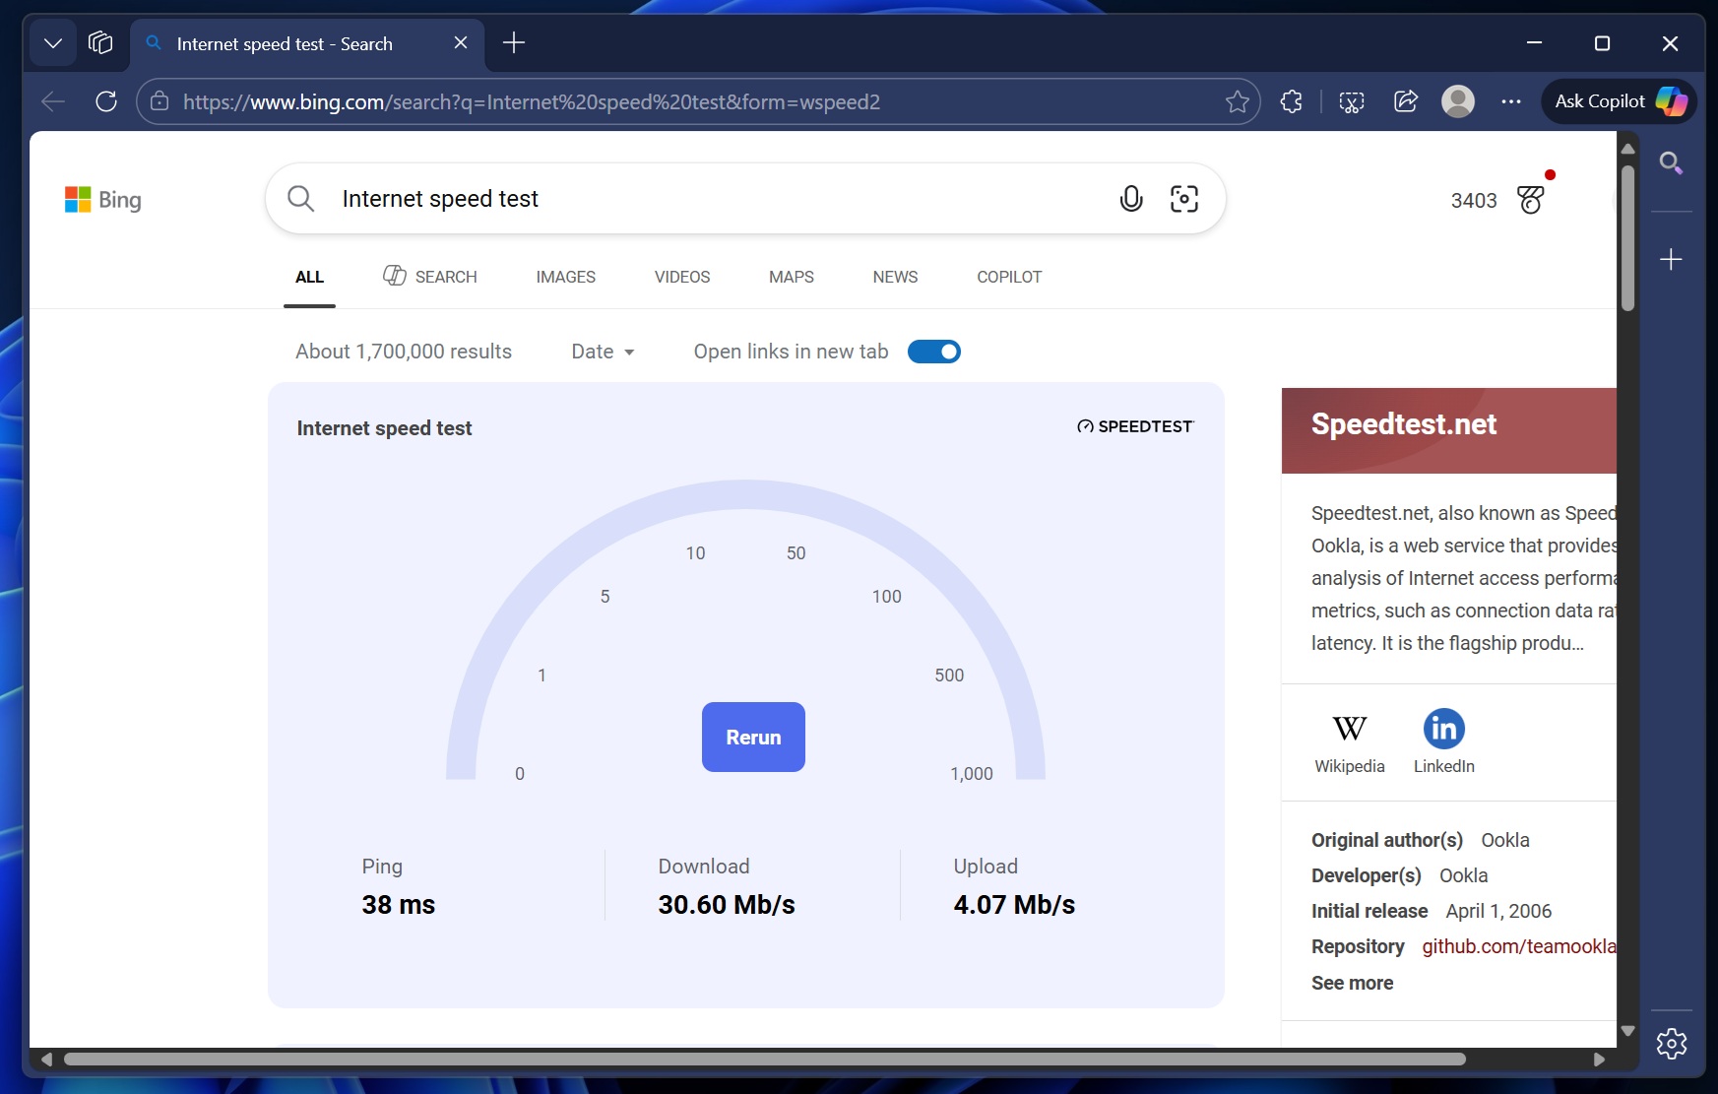Switch to the IMAGES tab

click(565, 277)
